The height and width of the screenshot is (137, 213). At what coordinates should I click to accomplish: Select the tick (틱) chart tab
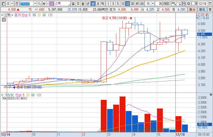[103, 4]
